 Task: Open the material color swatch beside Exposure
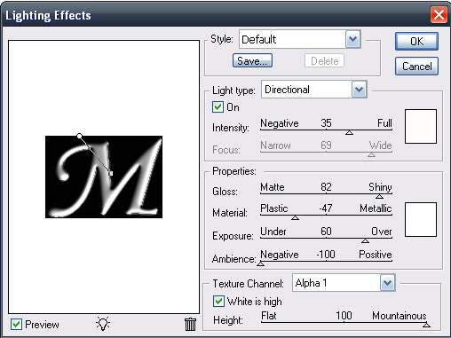click(421, 219)
